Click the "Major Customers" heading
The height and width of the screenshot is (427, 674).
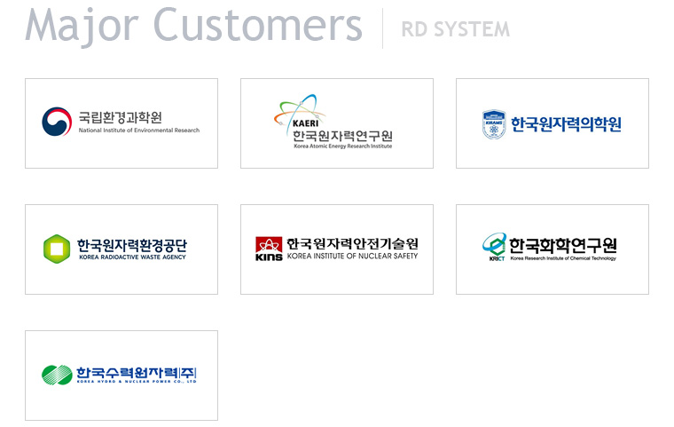(194, 26)
